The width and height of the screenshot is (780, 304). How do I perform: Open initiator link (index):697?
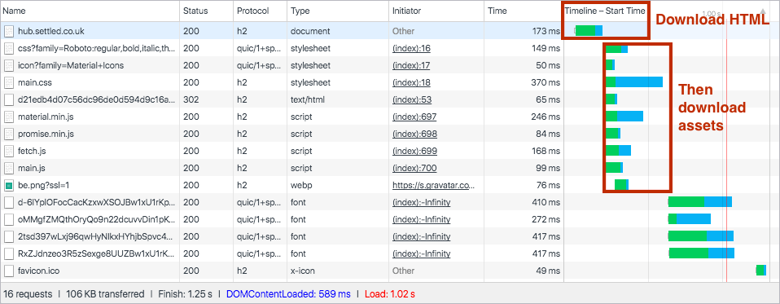pyautogui.click(x=414, y=117)
